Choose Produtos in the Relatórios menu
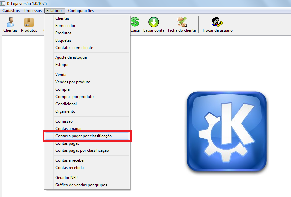 [x=87, y=33]
